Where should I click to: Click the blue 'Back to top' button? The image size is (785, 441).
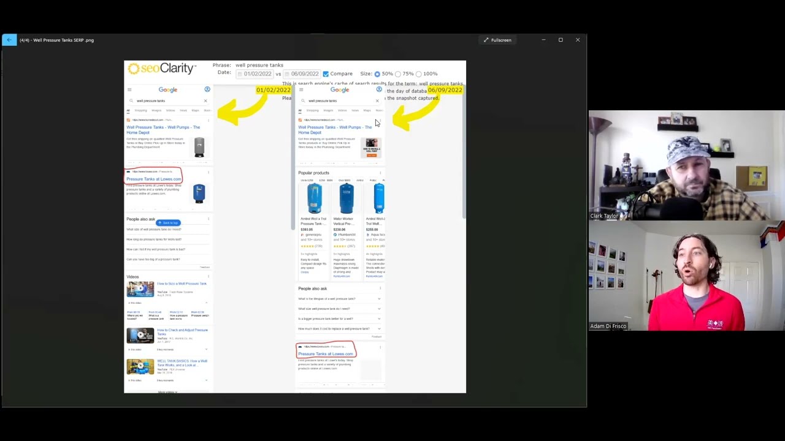tap(168, 222)
